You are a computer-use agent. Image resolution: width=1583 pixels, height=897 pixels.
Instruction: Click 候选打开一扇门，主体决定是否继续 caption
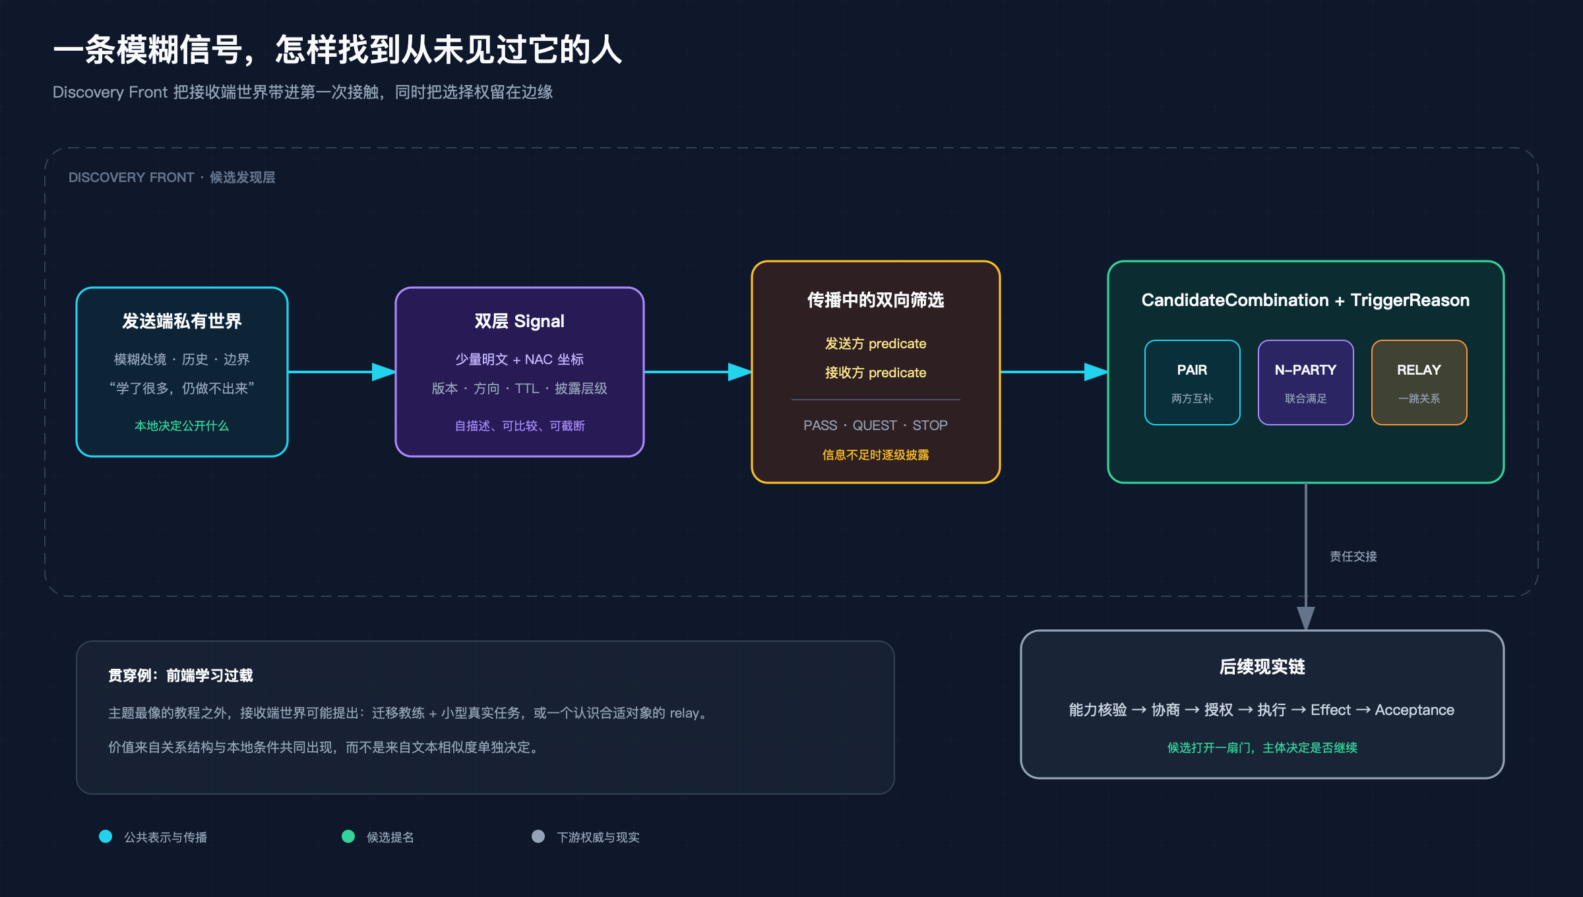(x=1262, y=747)
